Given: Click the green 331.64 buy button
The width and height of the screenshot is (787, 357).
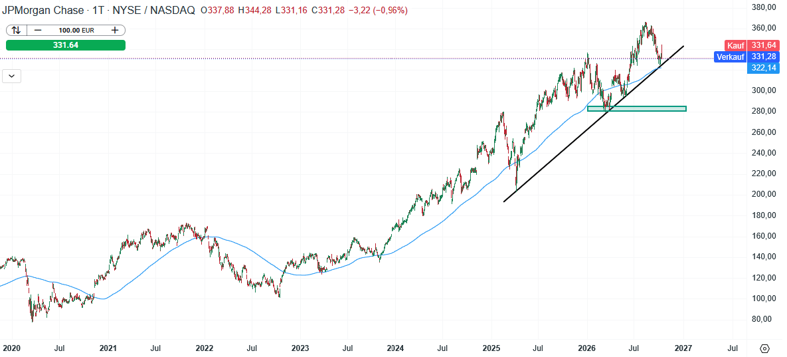Looking at the screenshot, I should pyautogui.click(x=66, y=45).
